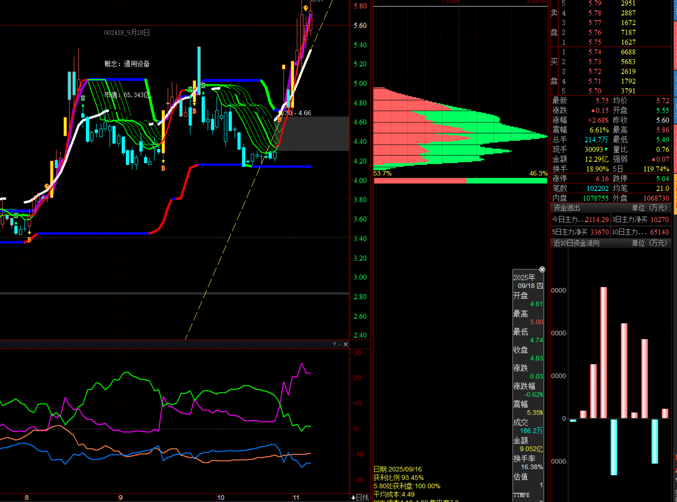Viewport: 677px width, 502px height.
Task: Click the S sell signal above the 5.00 plateau
Action: (x=203, y=86)
